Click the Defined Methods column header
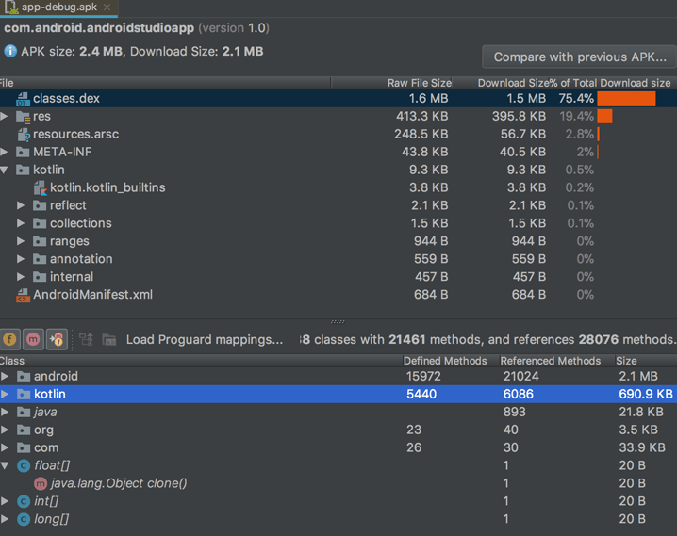The image size is (677, 536). tap(445, 361)
